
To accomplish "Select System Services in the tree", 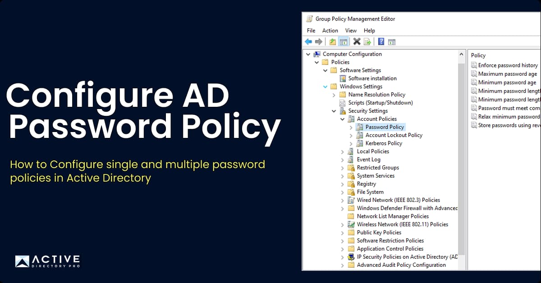I will tap(376, 176).
